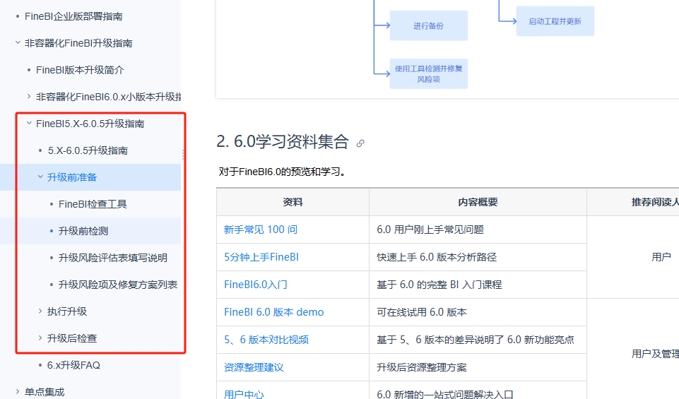Click the 使用工具检测并修复风险项 flowchart box

[x=429, y=74]
